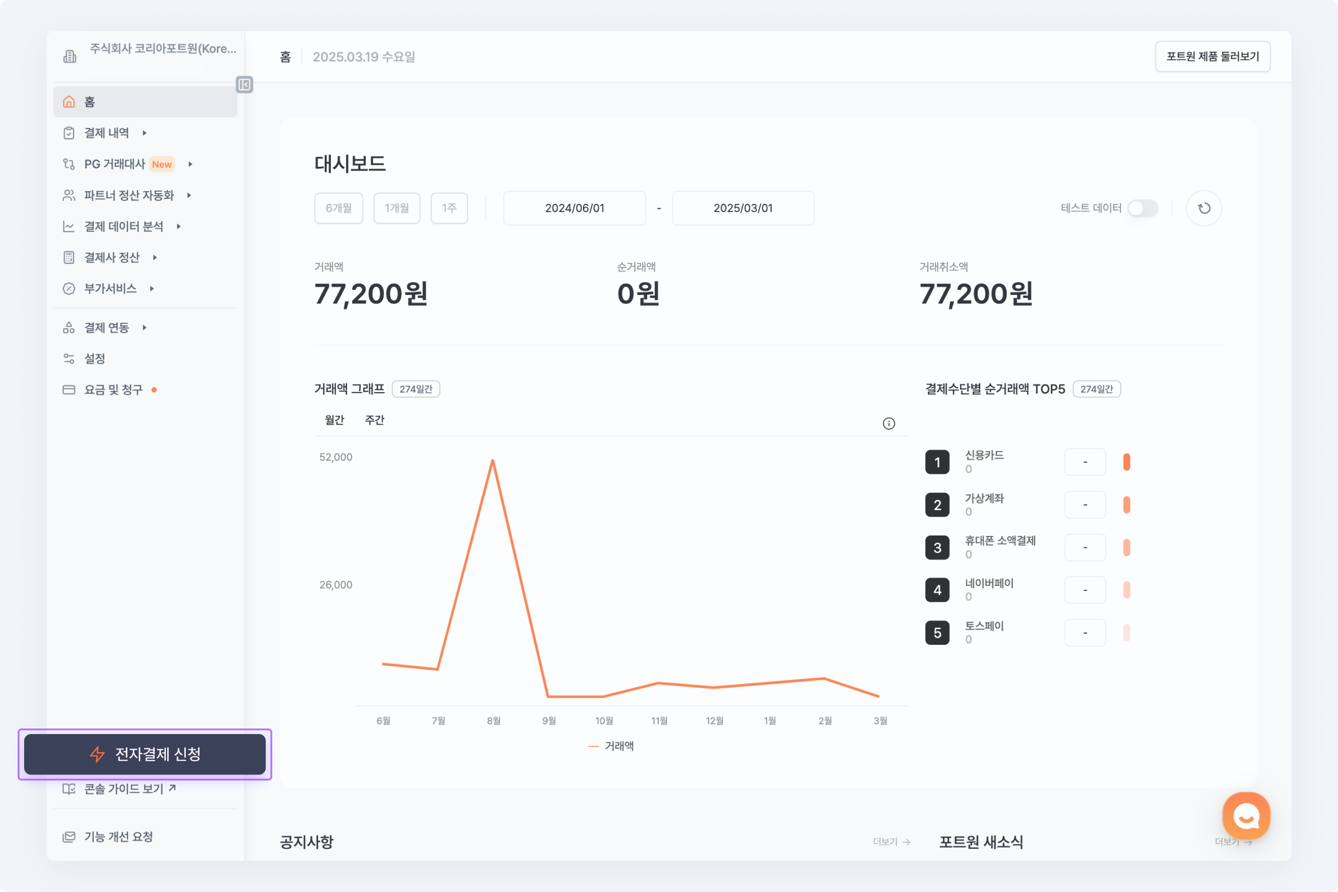
Task: Open 설정 settings from sidebar
Action: pos(94,358)
